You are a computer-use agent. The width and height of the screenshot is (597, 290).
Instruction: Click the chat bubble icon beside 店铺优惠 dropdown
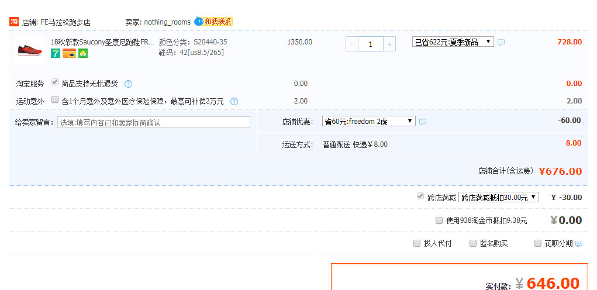coord(423,122)
